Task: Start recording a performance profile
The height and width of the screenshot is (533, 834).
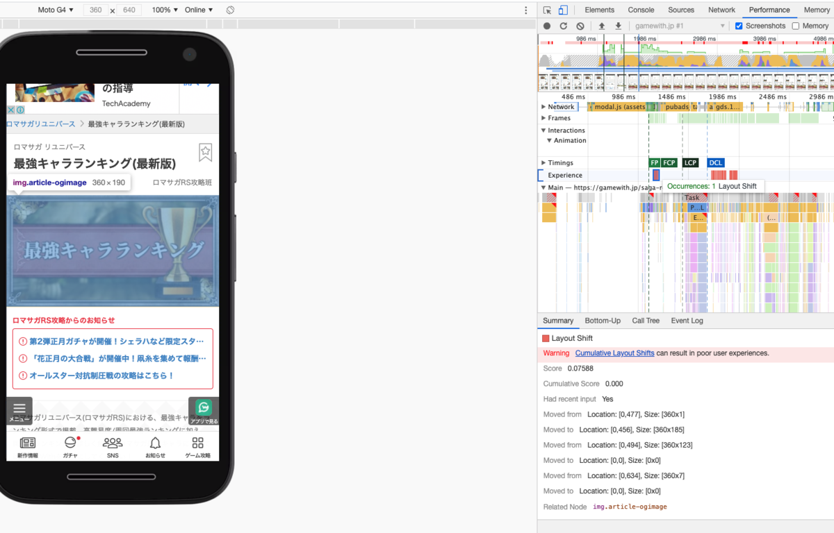Action: (x=547, y=26)
